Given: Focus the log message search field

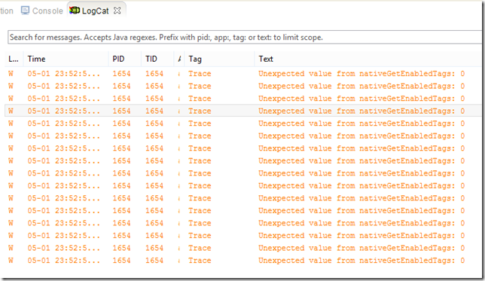Looking at the screenshot, I should coord(244,38).
